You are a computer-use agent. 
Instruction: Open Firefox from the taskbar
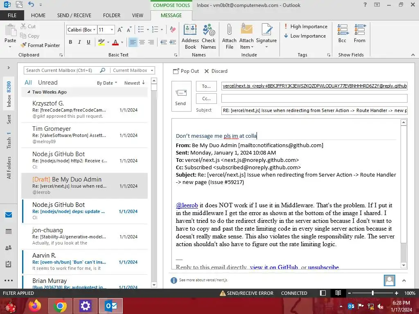(35, 306)
